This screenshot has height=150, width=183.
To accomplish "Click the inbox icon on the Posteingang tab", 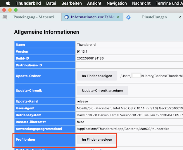I will coord(5,17).
